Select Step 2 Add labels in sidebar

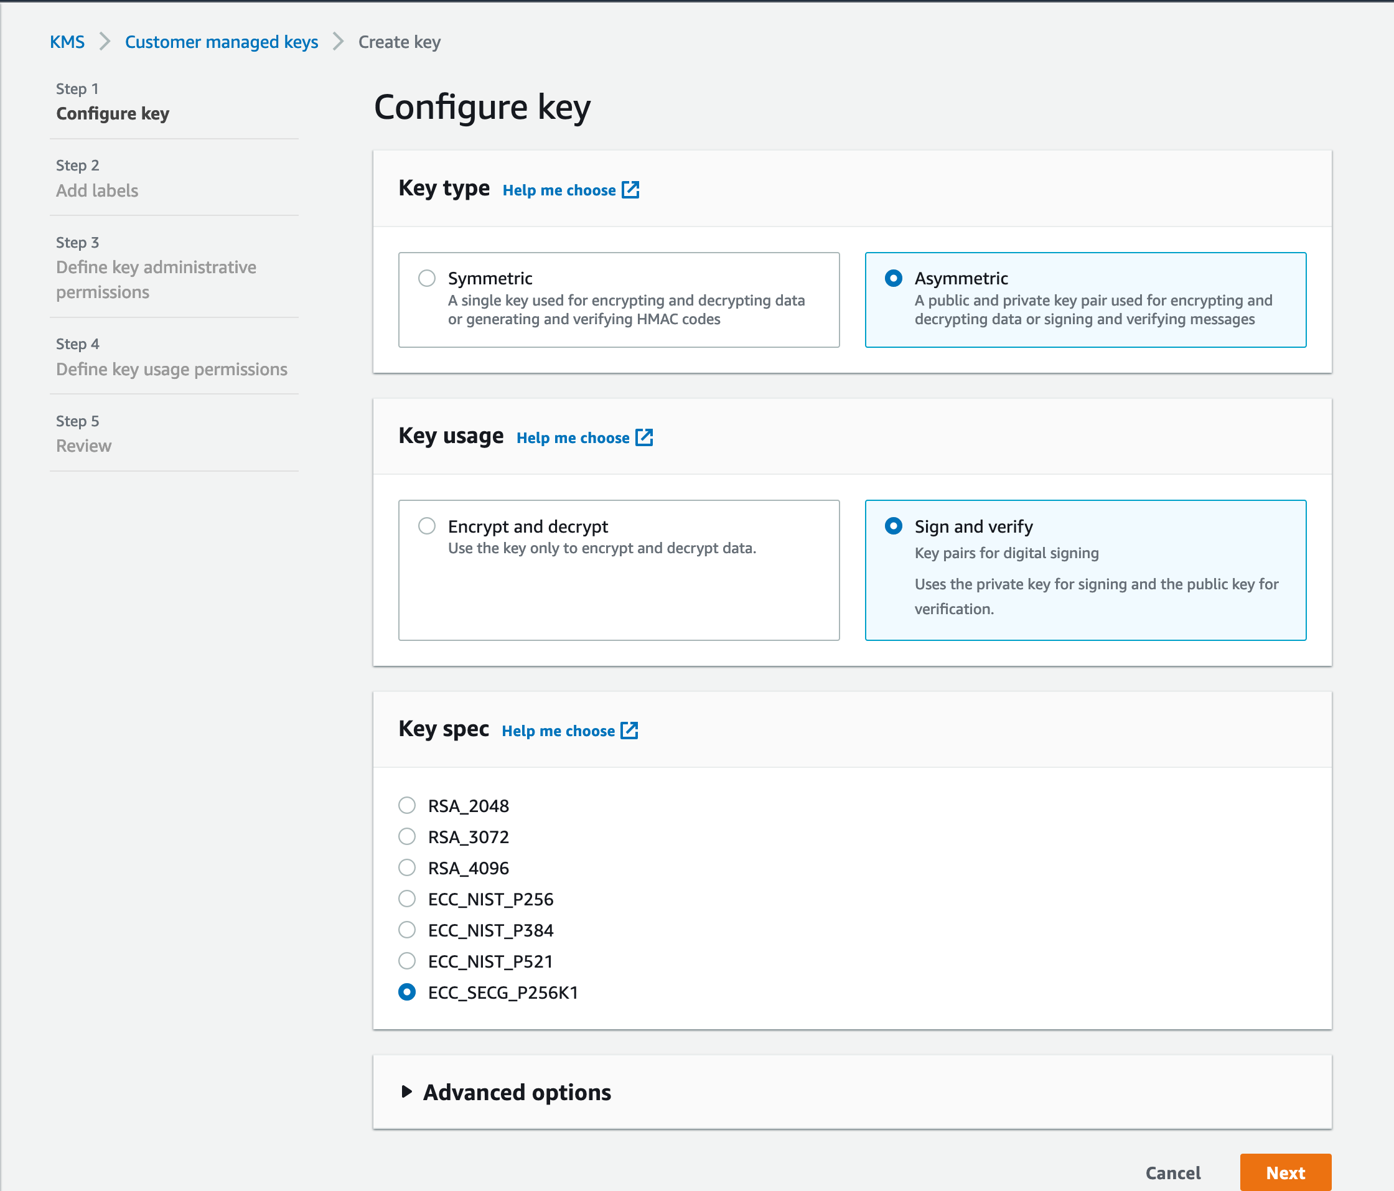(x=97, y=190)
